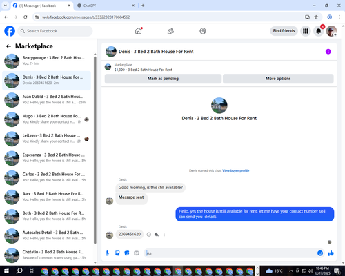Go back from Marketplace using arrow
The height and width of the screenshot is (276, 345).
coord(8,46)
